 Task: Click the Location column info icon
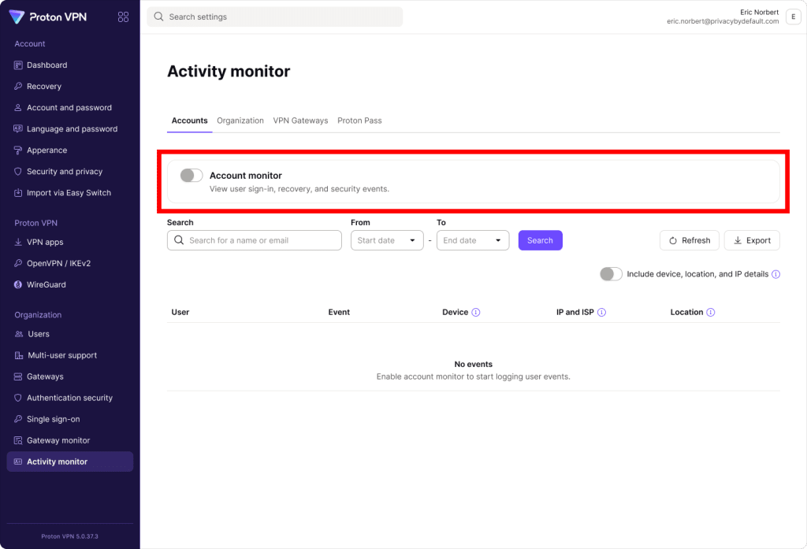[711, 313]
